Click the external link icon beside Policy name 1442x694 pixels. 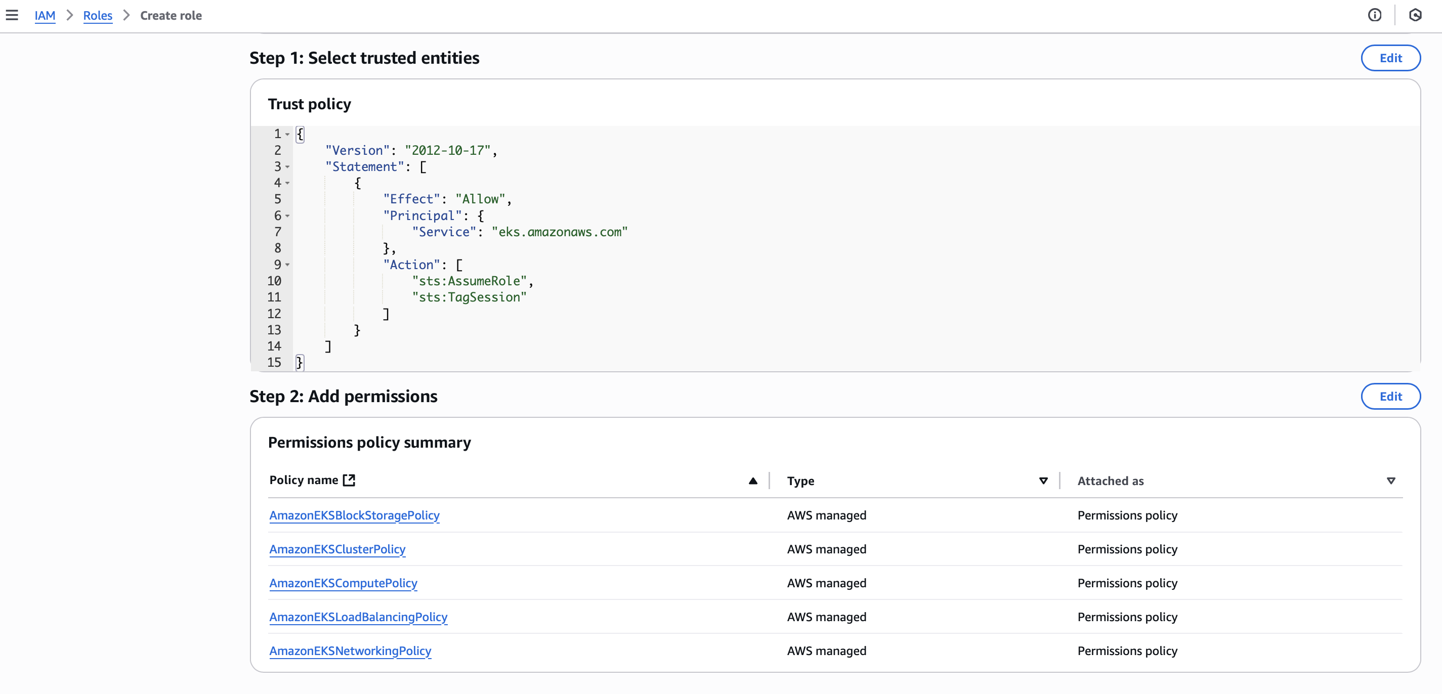[349, 480]
